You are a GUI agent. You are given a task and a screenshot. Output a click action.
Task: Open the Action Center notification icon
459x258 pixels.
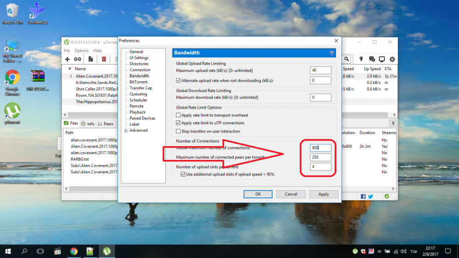[x=448, y=251]
